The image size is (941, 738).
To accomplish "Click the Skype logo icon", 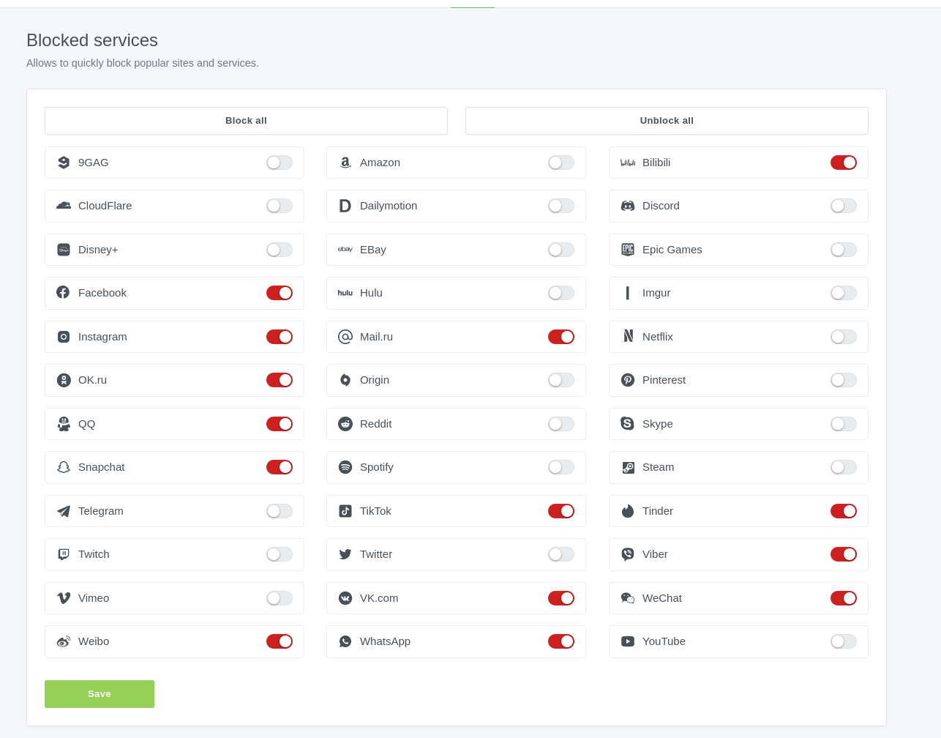I will tap(627, 423).
